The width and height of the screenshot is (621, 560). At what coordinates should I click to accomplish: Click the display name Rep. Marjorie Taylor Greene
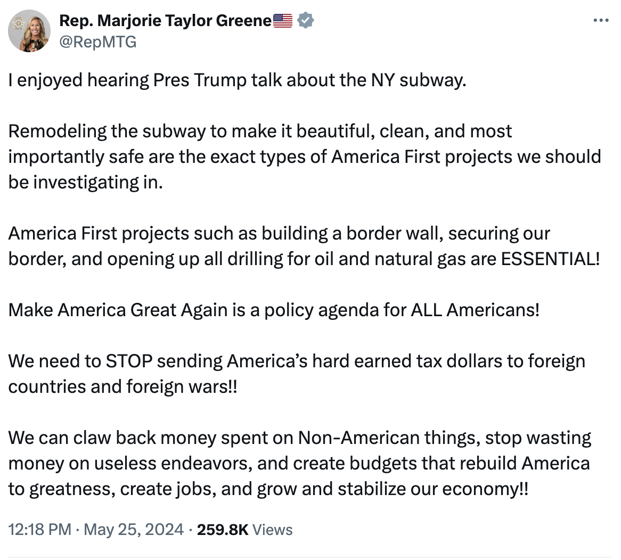(165, 21)
